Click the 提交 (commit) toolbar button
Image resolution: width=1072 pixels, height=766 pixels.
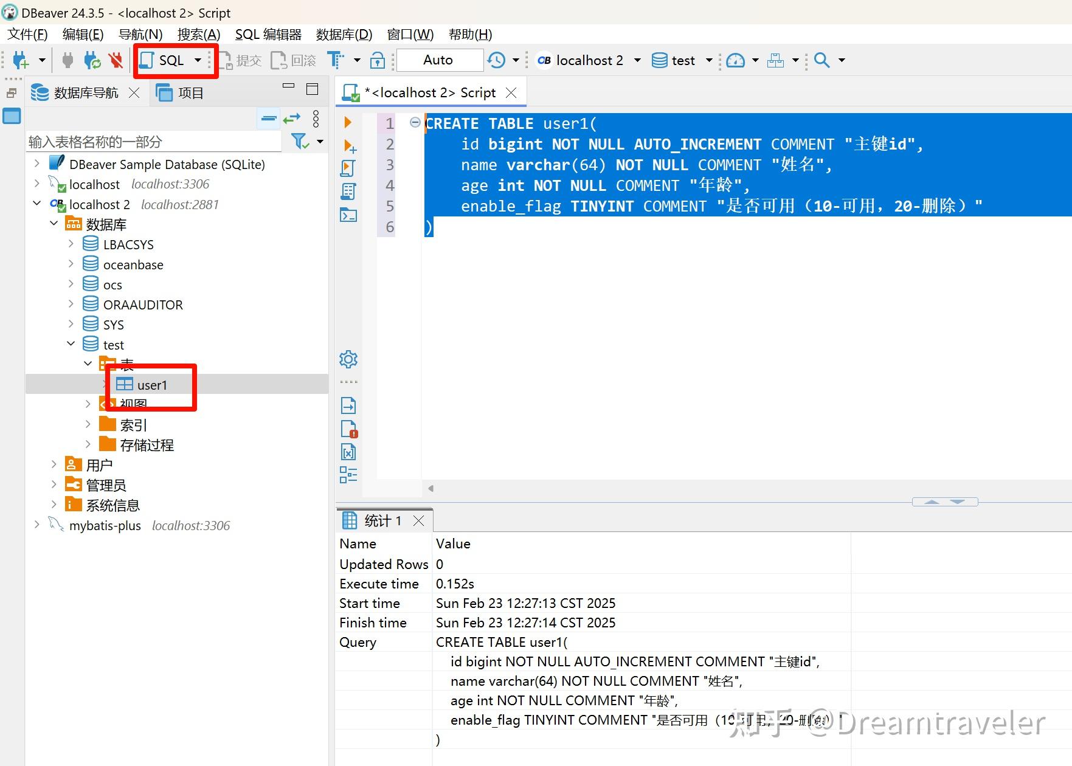coord(240,60)
